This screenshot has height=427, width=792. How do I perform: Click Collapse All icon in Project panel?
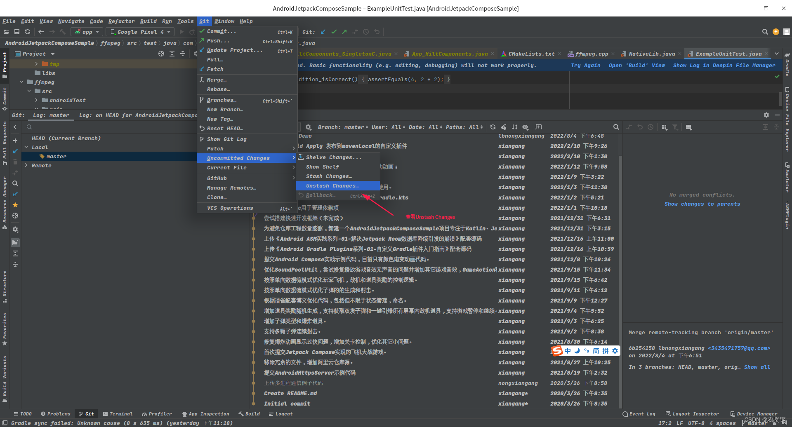(x=183, y=54)
